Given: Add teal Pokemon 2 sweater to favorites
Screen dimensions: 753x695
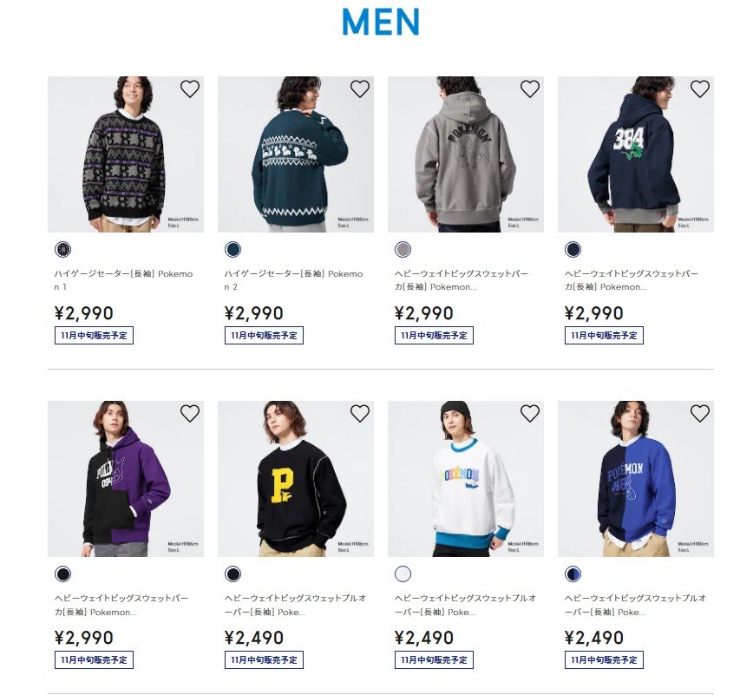Looking at the screenshot, I should click(x=360, y=89).
